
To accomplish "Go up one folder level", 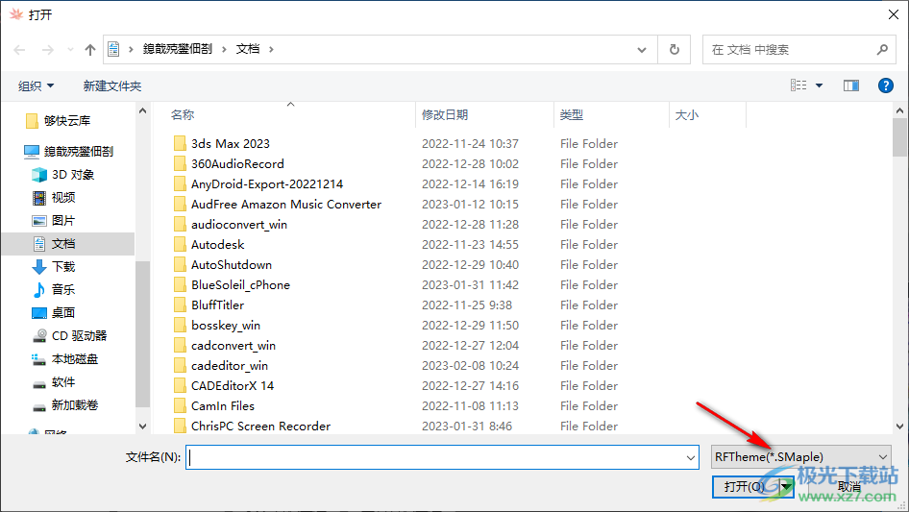I will point(90,50).
